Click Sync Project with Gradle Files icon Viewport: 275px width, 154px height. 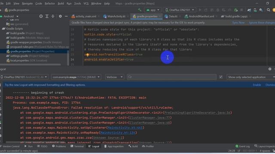click(x=249, y=10)
